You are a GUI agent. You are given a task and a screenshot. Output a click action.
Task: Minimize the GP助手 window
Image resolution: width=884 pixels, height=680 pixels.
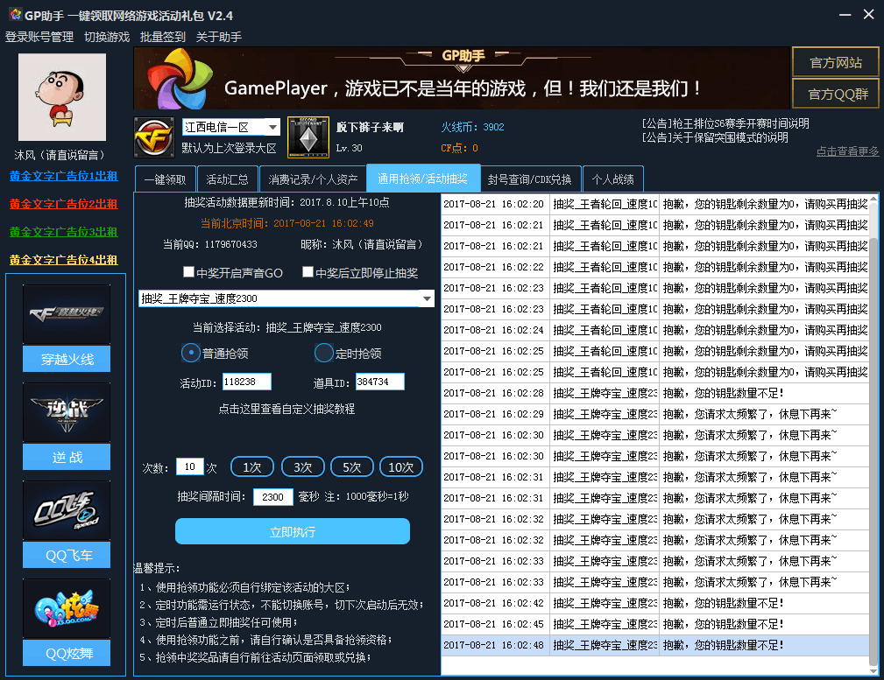click(845, 15)
